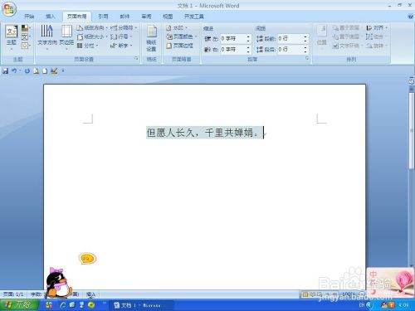Click the right indent spinner arrows
Screen dimensions: 415x311
tap(248, 50)
